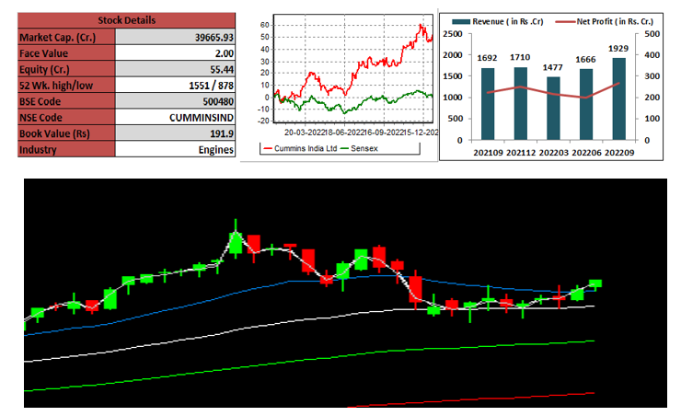Select the 1666 revenue data label
Screen dimensions: 681x416
click(585, 60)
